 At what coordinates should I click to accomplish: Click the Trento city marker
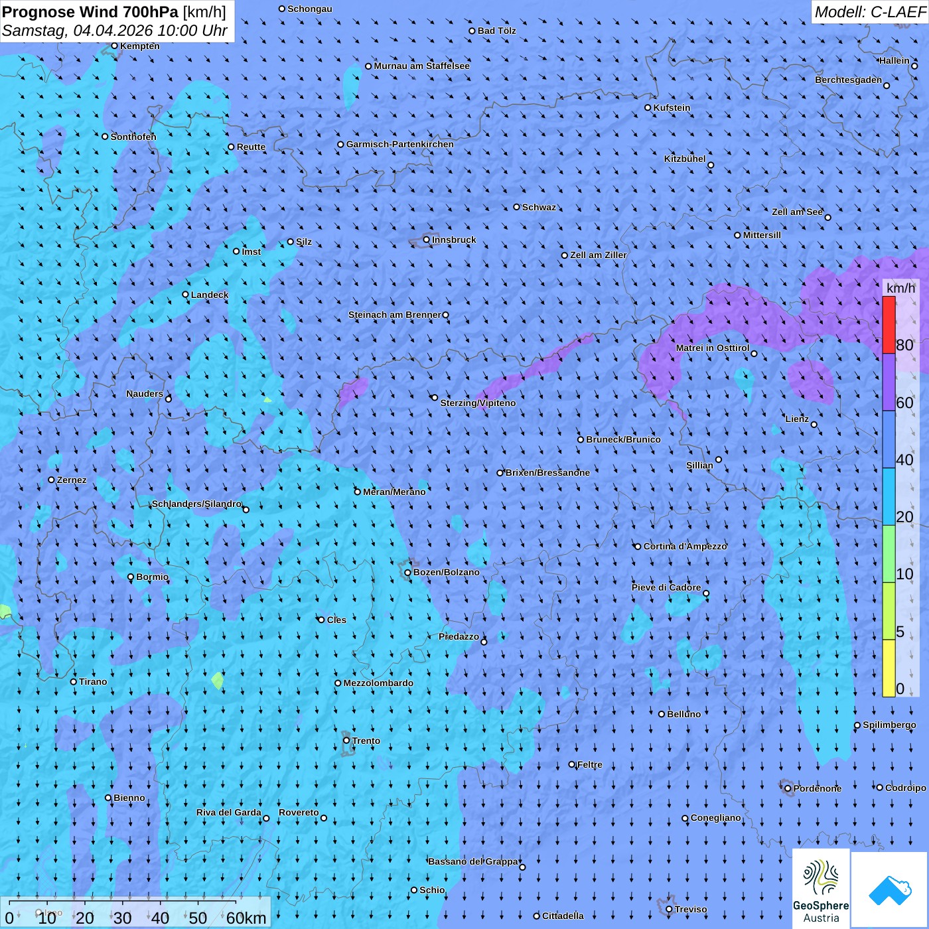pyautogui.click(x=346, y=741)
